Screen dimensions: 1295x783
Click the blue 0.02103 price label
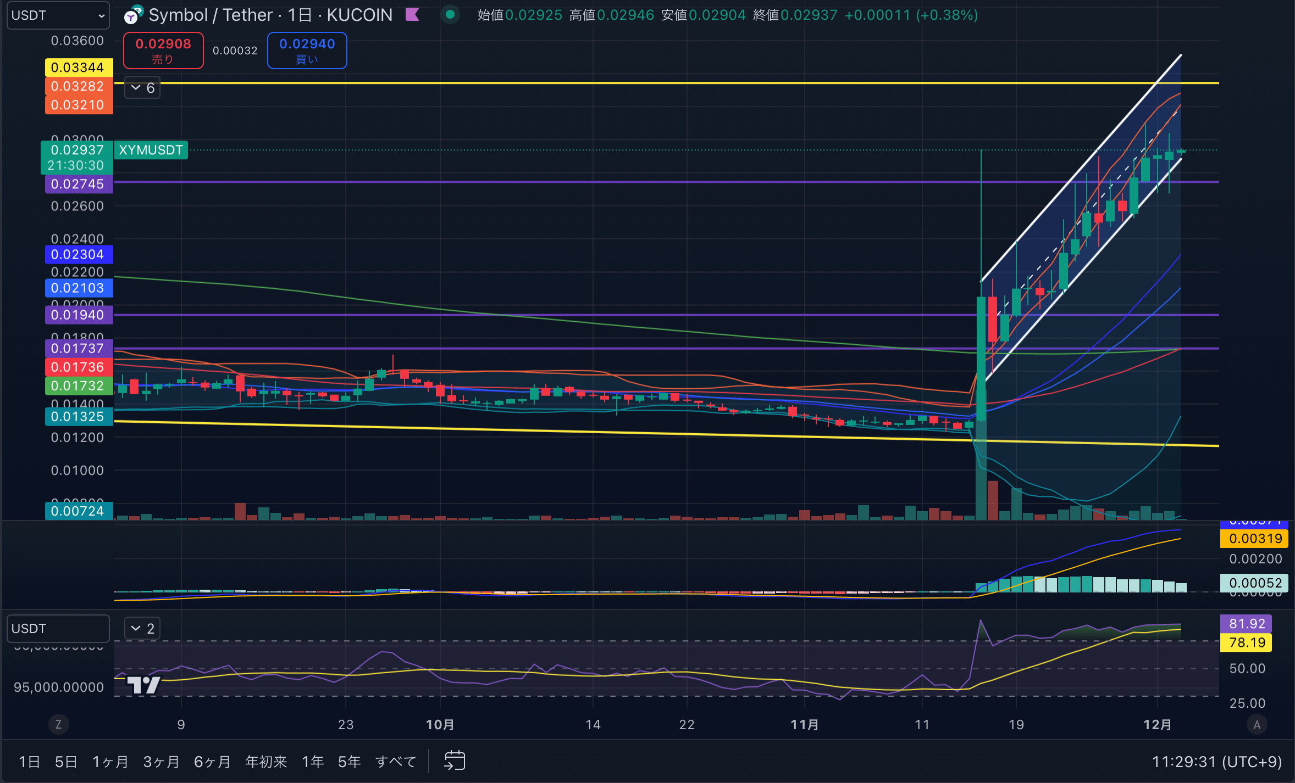tap(79, 288)
